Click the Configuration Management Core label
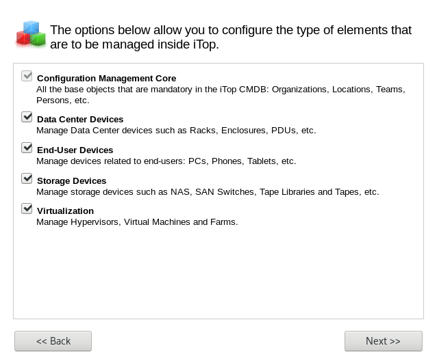This screenshot has height=363, width=437. click(106, 79)
